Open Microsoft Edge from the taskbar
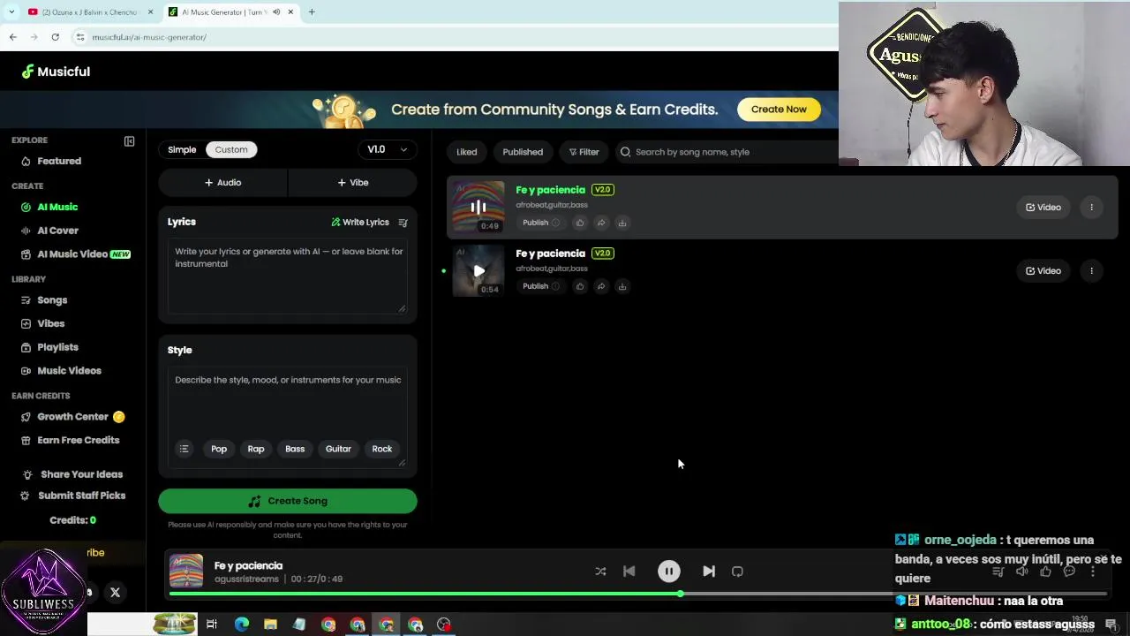Viewport: 1130px width, 636px height. coord(241,625)
